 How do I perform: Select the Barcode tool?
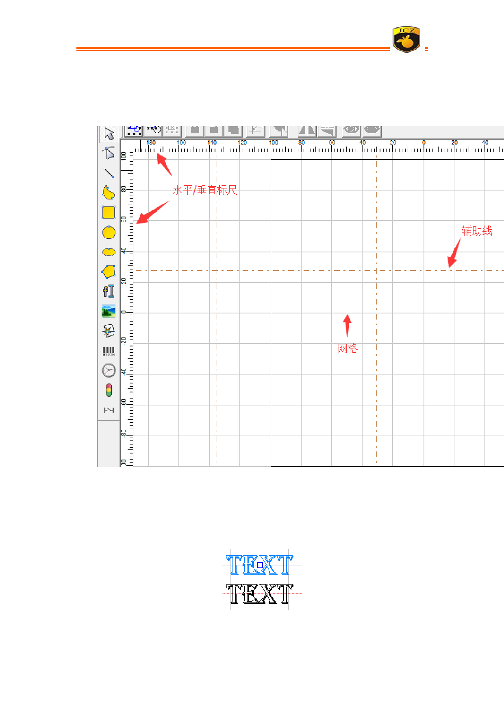coord(109,351)
